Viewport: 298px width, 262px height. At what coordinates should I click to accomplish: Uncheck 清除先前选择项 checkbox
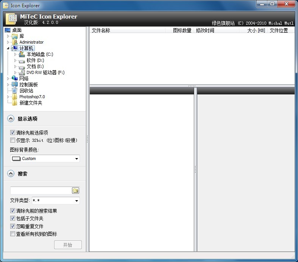point(13,133)
